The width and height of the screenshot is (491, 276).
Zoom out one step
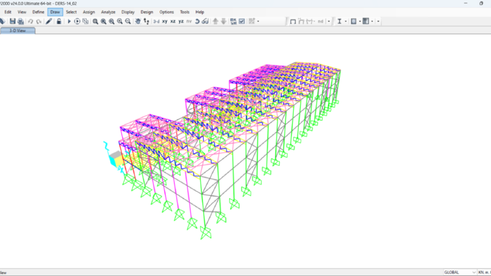pyautogui.click(x=128, y=21)
